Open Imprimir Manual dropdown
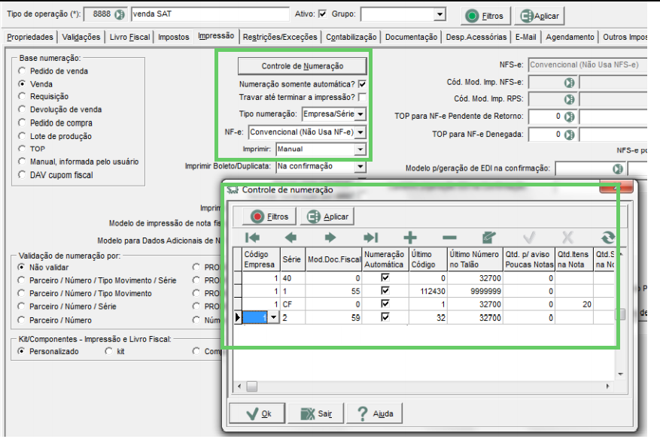The width and height of the screenshot is (660, 442). [x=360, y=150]
